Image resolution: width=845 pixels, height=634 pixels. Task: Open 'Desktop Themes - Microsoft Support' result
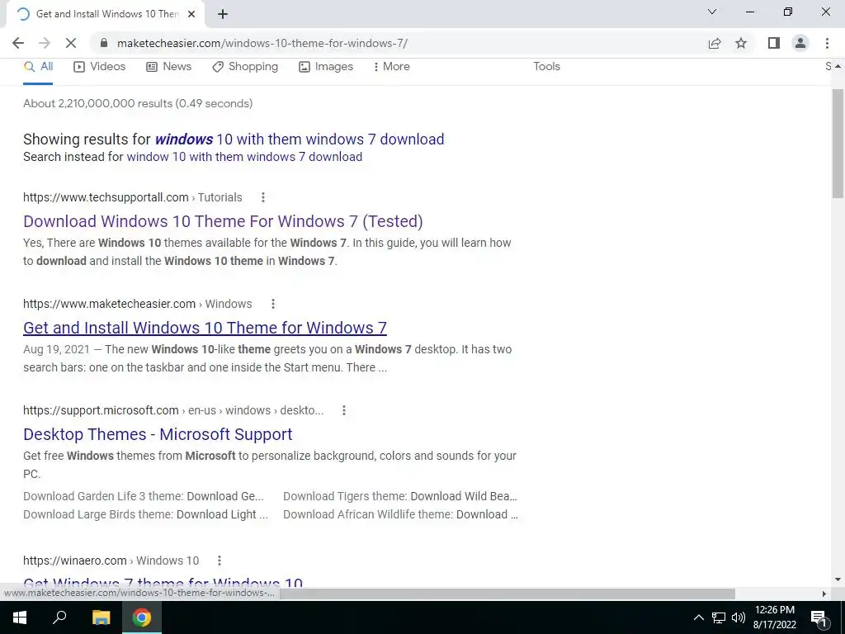click(x=158, y=434)
